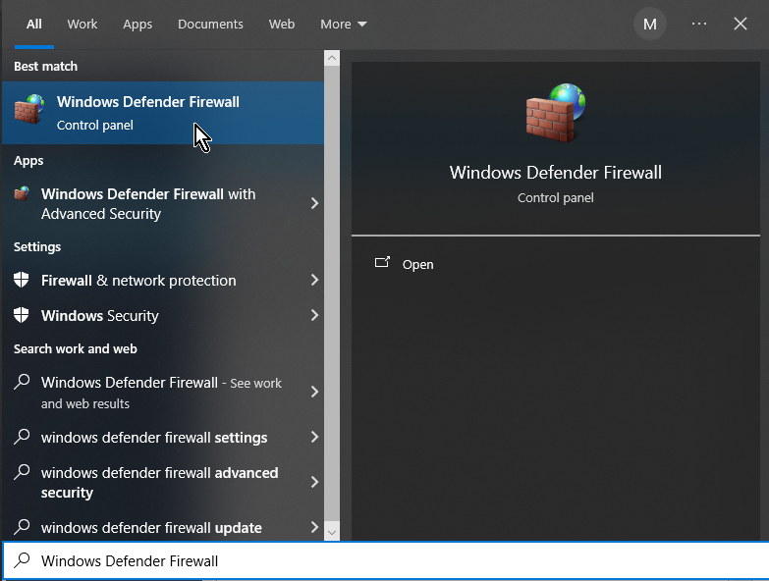The height and width of the screenshot is (581, 769).
Task: Click the Open icon in preview pane
Action: pyautogui.click(x=382, y=263)
